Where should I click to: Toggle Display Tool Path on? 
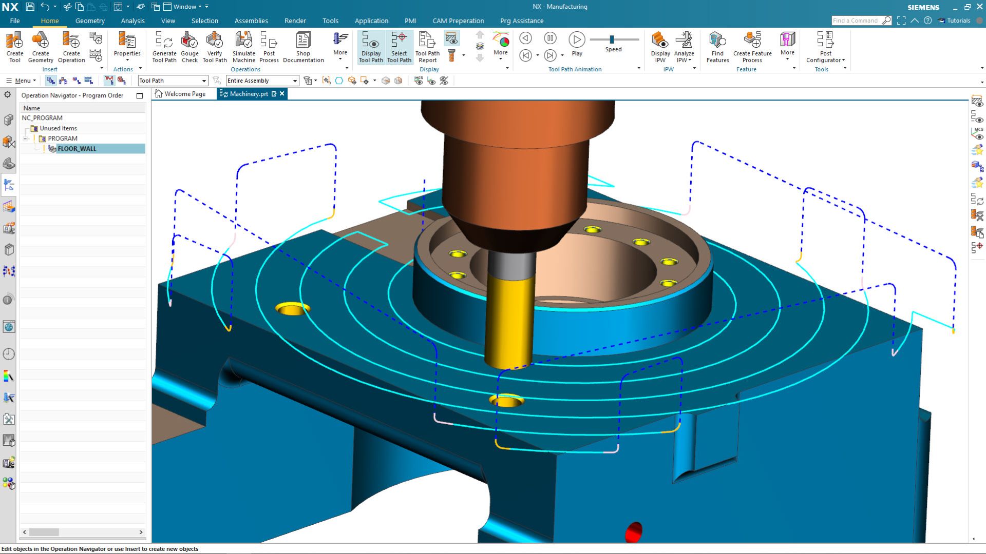(371, 46)
